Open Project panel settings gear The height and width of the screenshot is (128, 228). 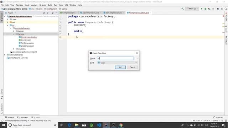pyautogui.click(x=52, y=13)
